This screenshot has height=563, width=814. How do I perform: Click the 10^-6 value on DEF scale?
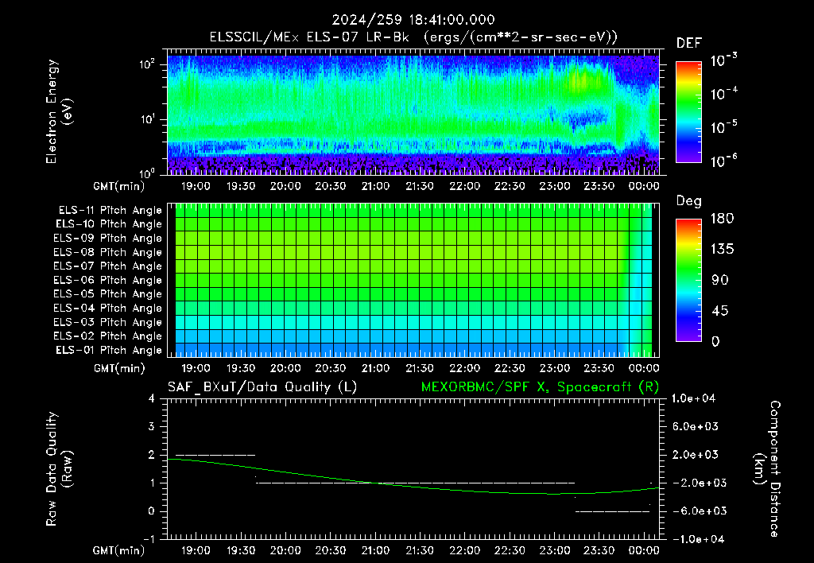pos(723,161)
